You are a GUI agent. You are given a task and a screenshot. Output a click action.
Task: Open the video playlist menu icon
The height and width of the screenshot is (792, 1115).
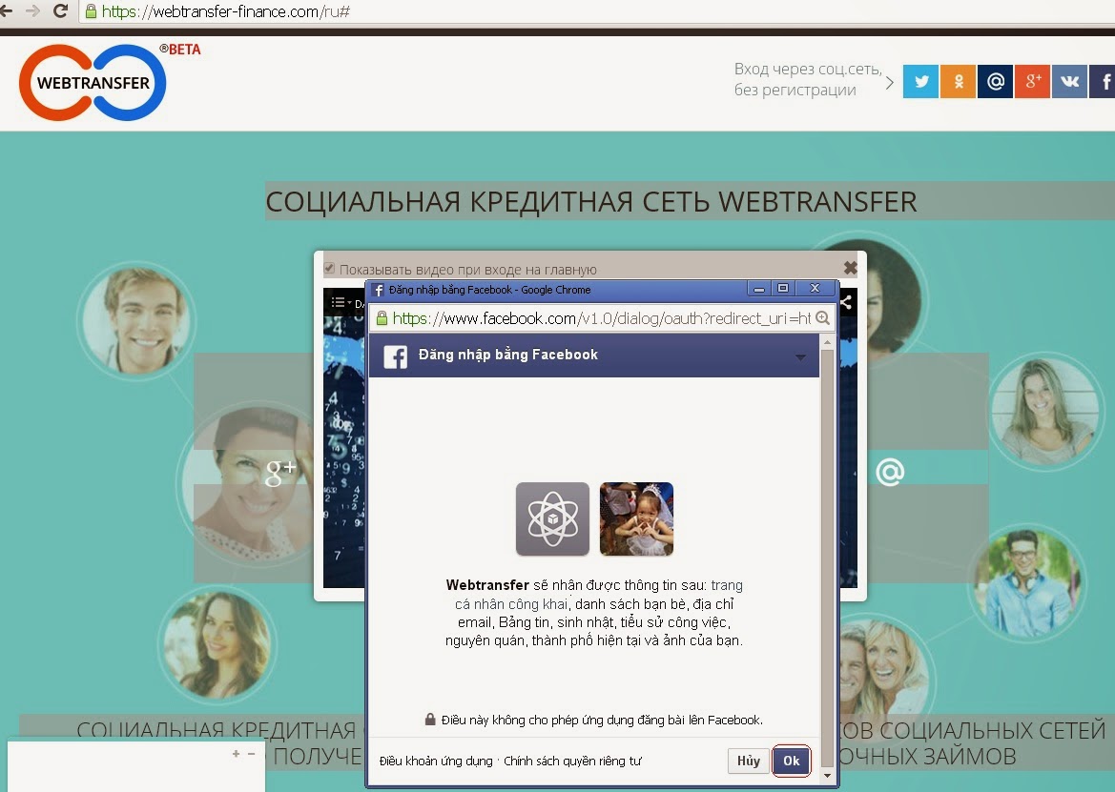pyautogui.click(x=339, y=302)
